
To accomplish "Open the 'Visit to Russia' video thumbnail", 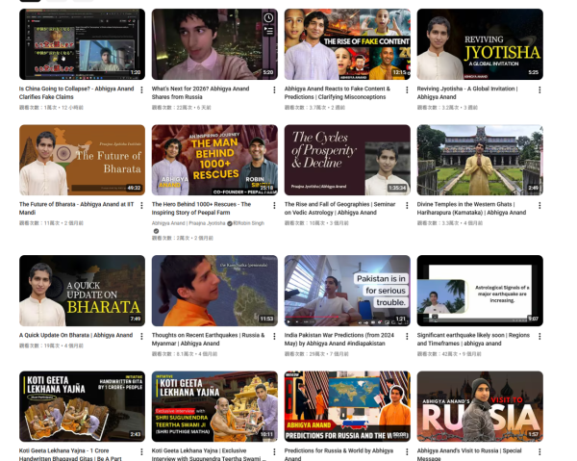I will coord(479,405).
